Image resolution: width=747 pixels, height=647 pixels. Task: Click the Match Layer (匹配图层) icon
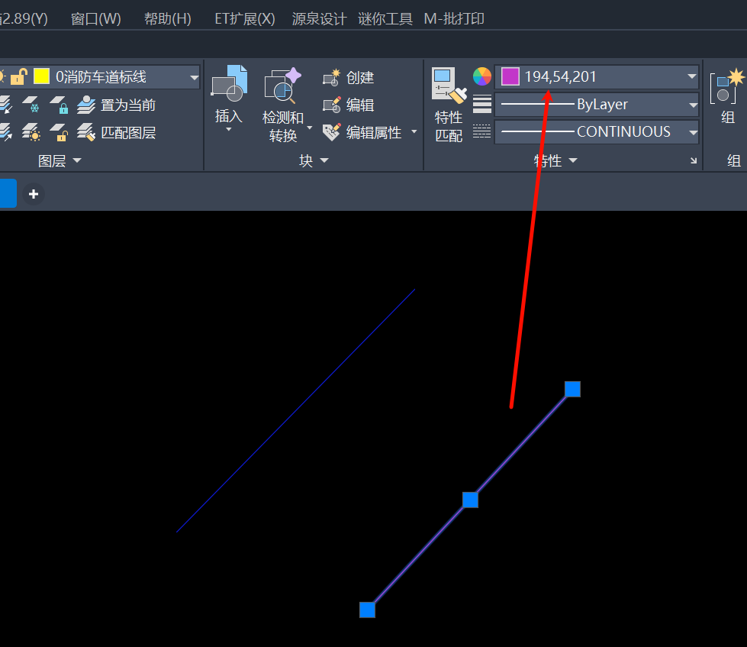coord(86,132)
